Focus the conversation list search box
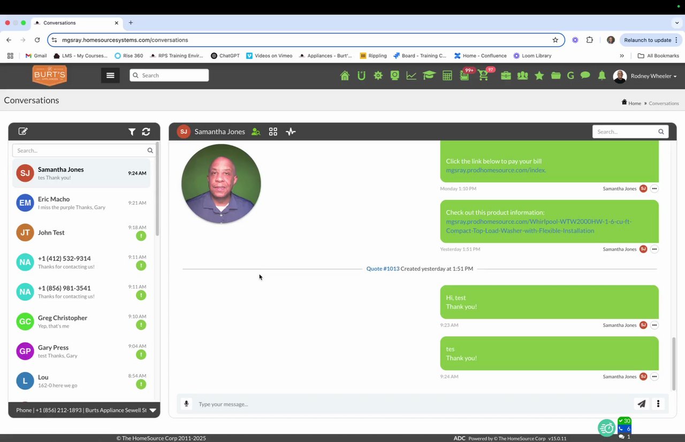Image resolution: width=685 pixels, height=442 pixels. click(83, 151)
